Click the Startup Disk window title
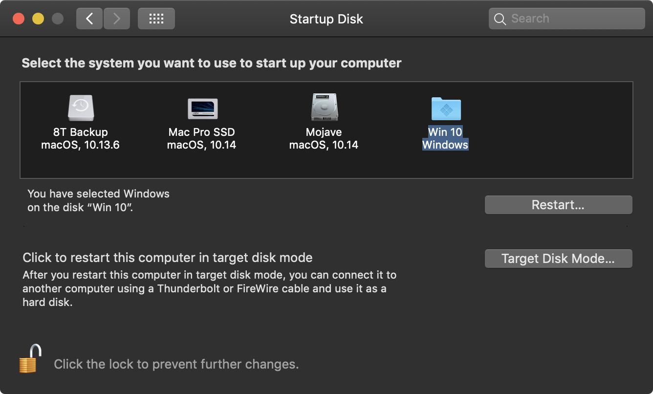The height and width of the screenshot is (394, 653). 326,19
